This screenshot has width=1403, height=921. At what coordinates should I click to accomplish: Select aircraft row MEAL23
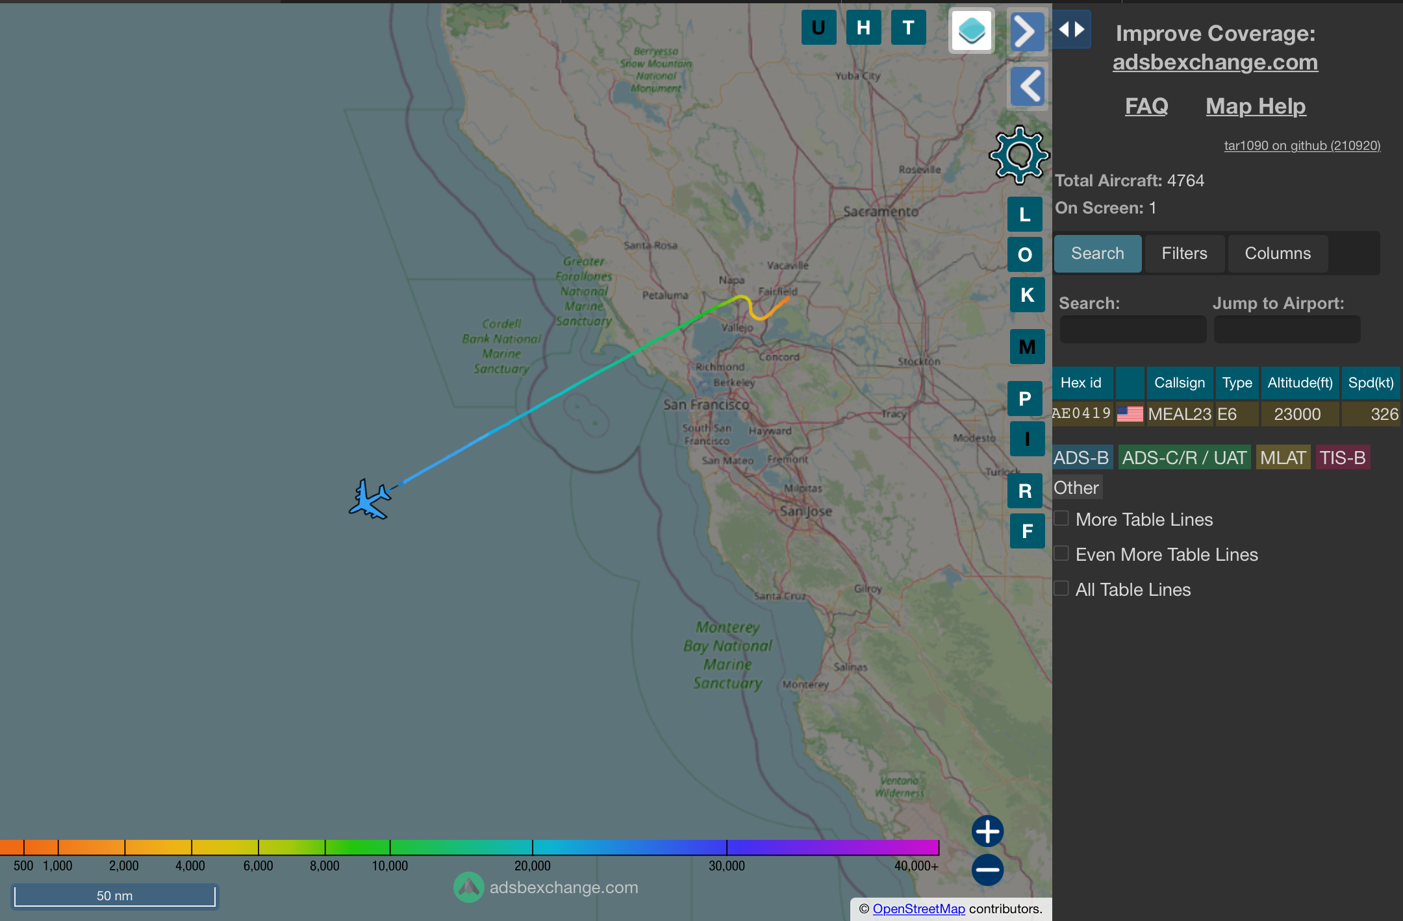pos(1226,414)
